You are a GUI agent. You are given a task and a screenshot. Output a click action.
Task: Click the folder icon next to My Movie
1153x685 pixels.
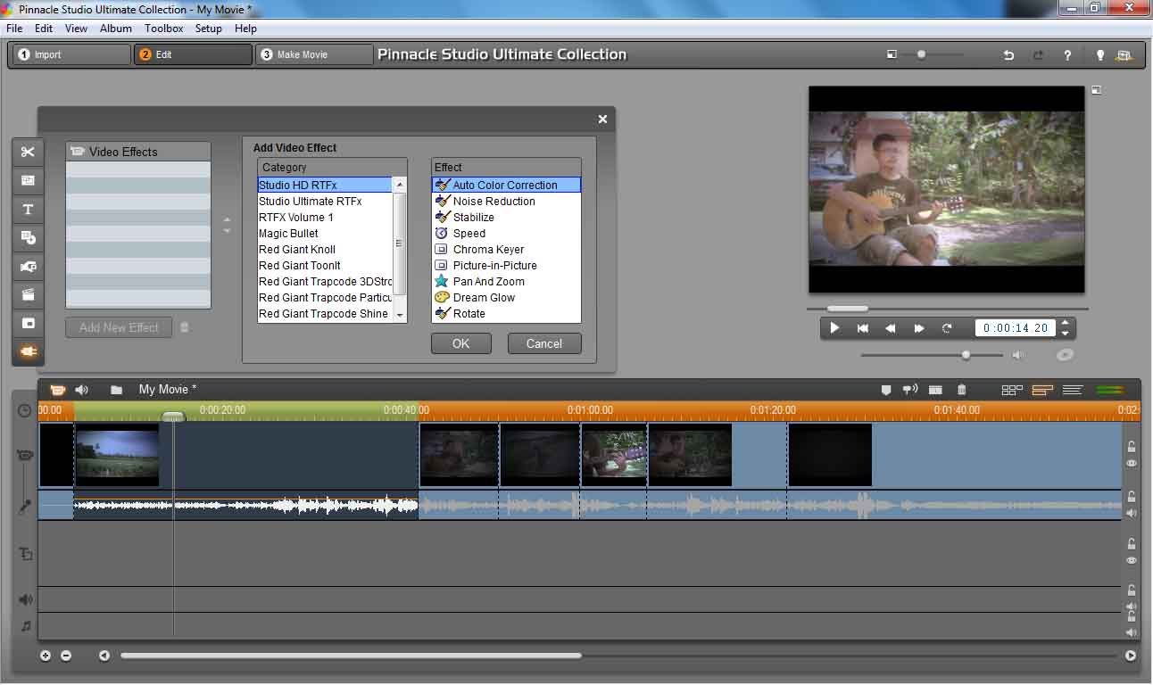(116, 390)
